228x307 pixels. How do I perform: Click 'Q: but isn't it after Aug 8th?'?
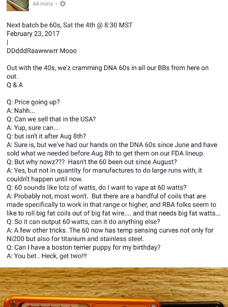click(x=46, y=136)
